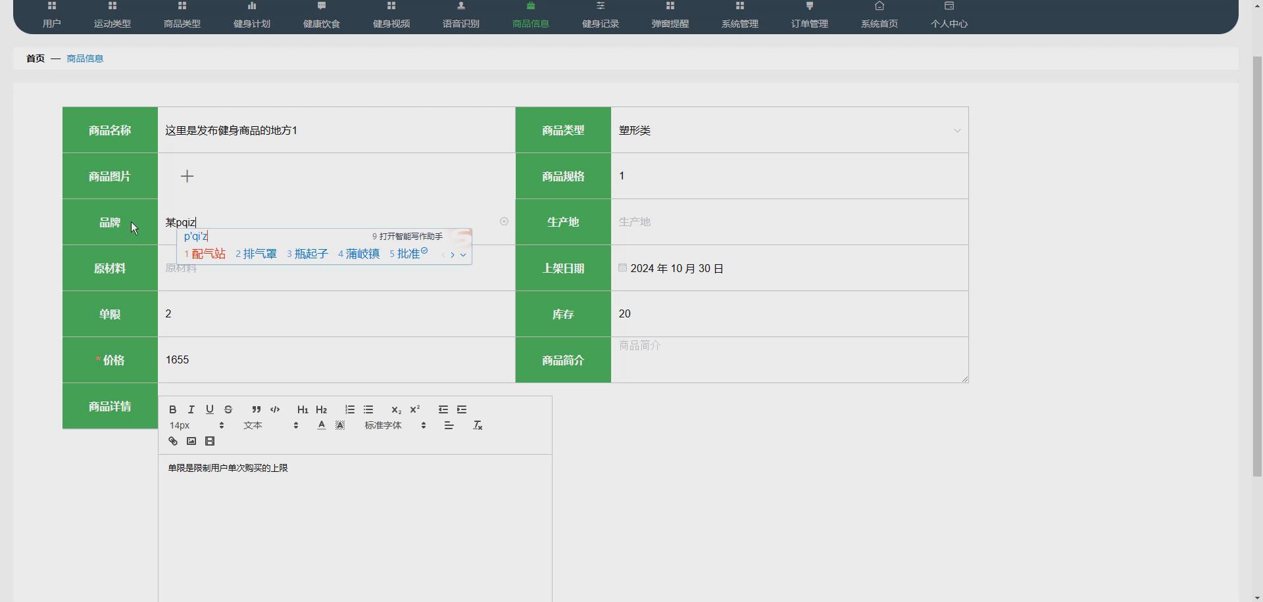Click the 首页 breadcrumb link
This screenshot has width=1263, height=602.
36,58
